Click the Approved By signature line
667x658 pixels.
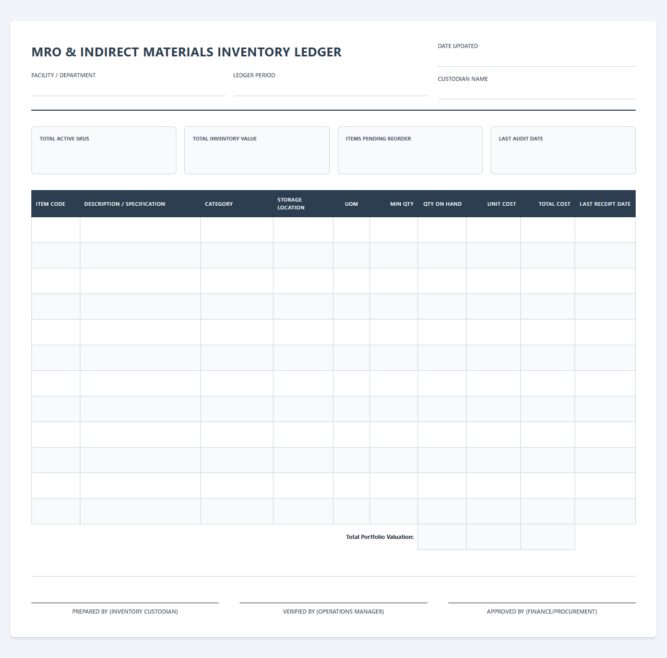[x=542, y=603]
